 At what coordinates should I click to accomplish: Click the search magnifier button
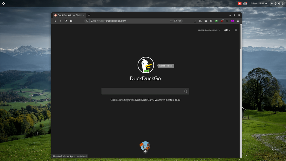click(x=185, y=91)
